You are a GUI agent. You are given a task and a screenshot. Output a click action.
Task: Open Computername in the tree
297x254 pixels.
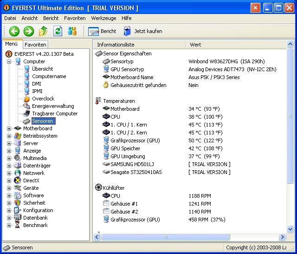point(49,76)
